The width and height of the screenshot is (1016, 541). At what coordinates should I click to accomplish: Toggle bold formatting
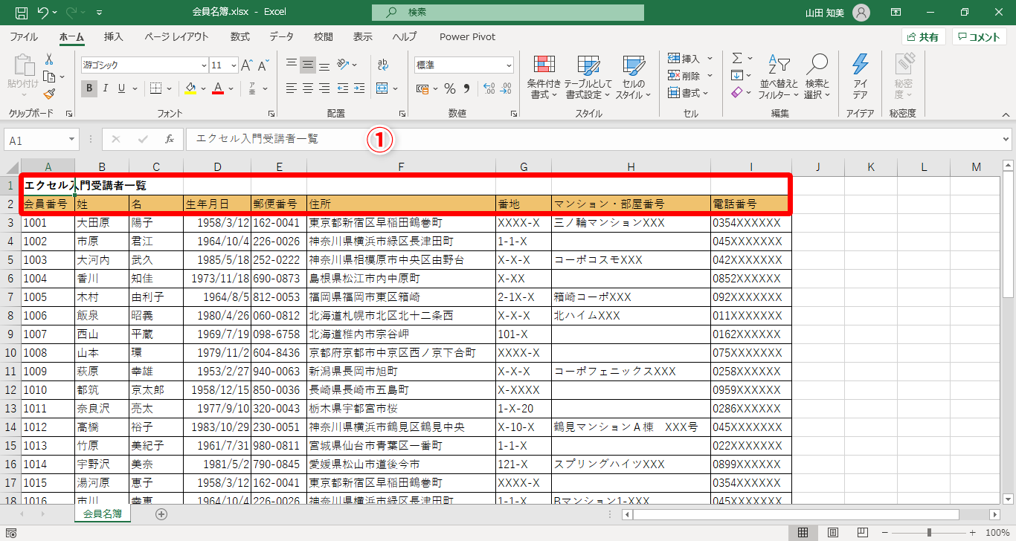(89, 88)
